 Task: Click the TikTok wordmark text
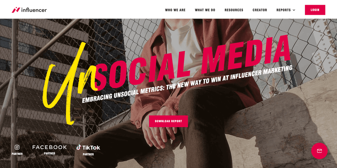[x=91, y=147]
